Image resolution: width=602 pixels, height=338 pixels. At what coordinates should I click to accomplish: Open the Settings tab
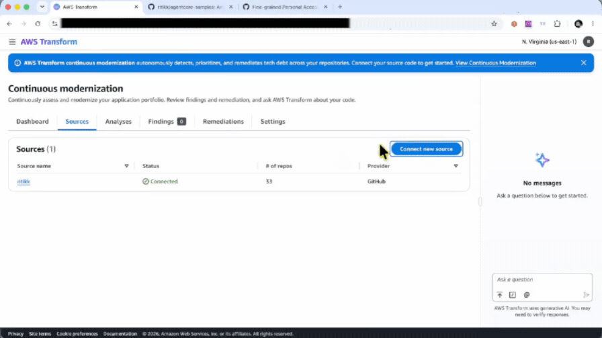pyautogui.click(x=273, y=122)
